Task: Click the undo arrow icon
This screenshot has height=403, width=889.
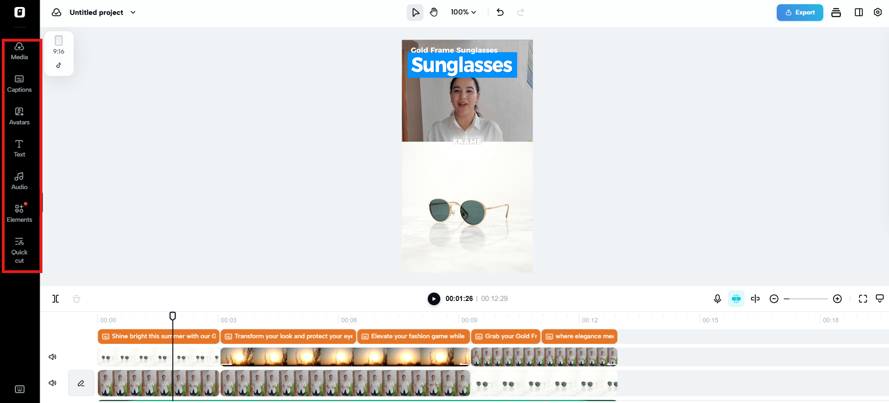Action: click(x=500, y=12)
